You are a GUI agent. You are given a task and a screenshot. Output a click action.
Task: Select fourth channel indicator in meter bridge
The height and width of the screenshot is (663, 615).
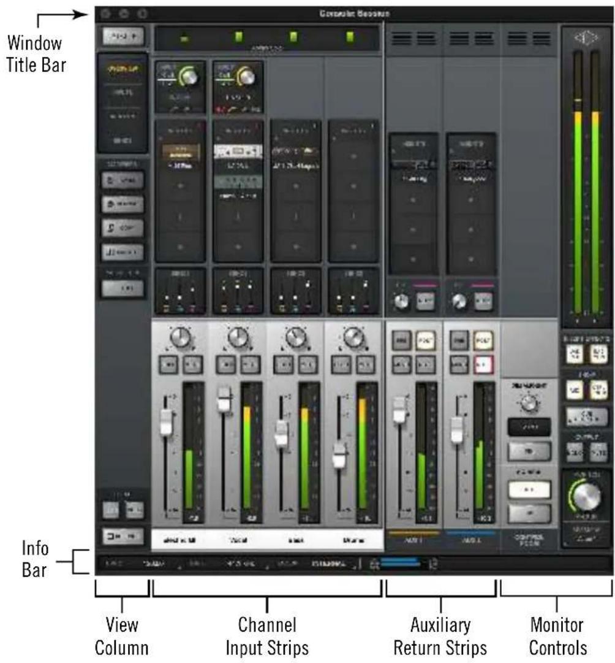click(350, 37)
